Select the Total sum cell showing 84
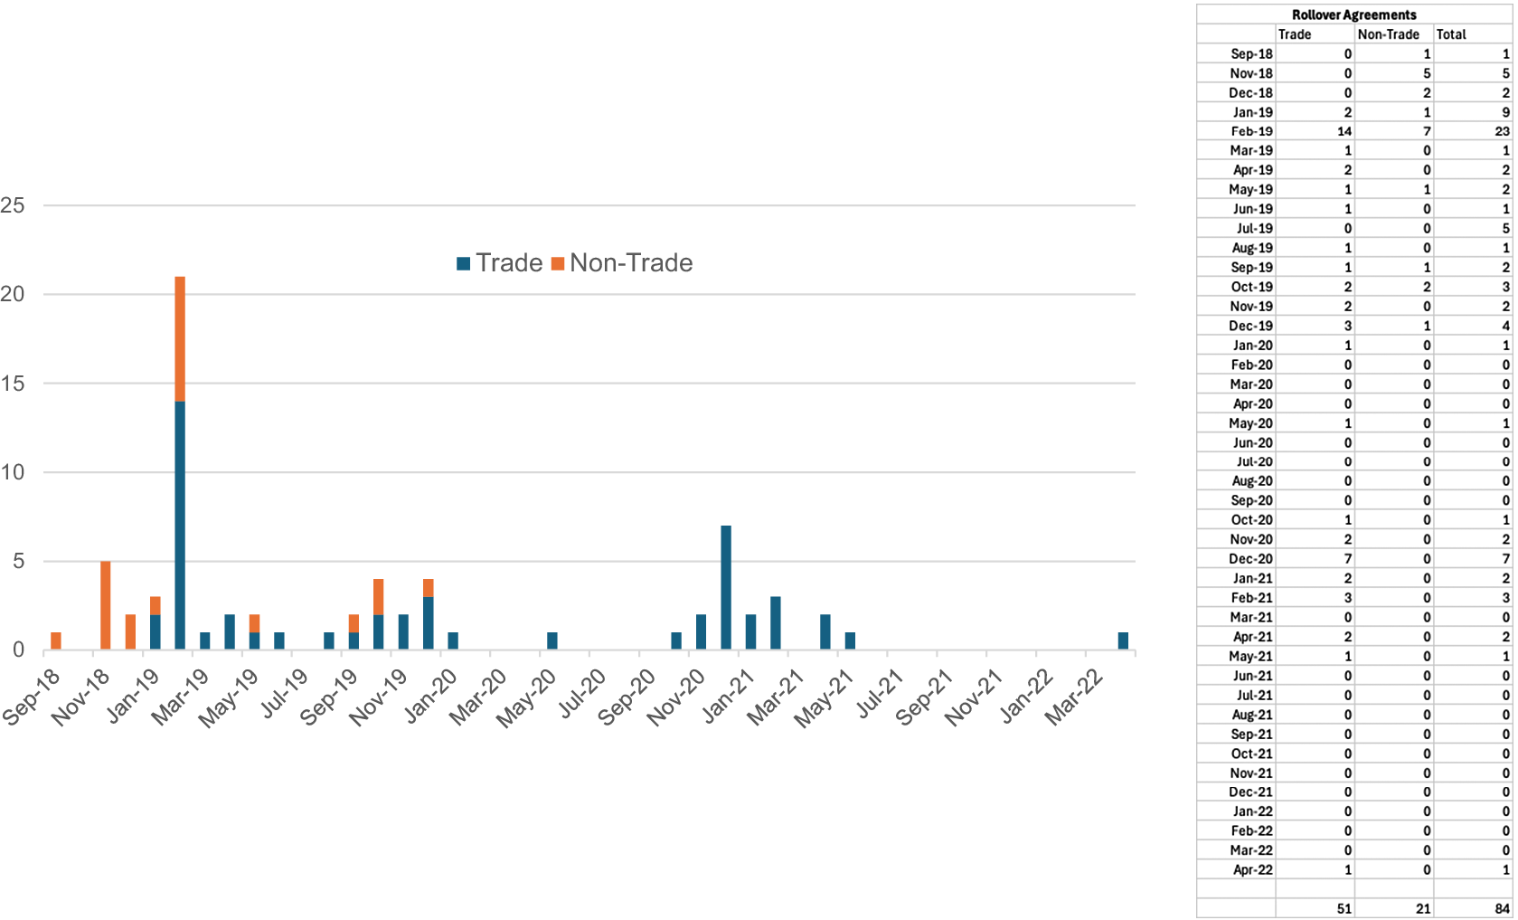 coord(1473,908)
